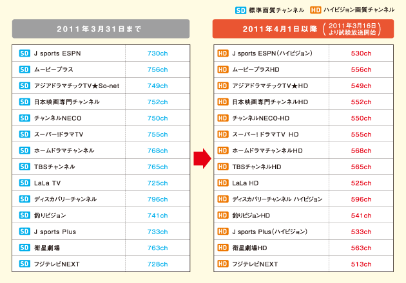Click the HD badge beside 衛星劇場HD
The image size is (406, 283).
coord(223,248)
